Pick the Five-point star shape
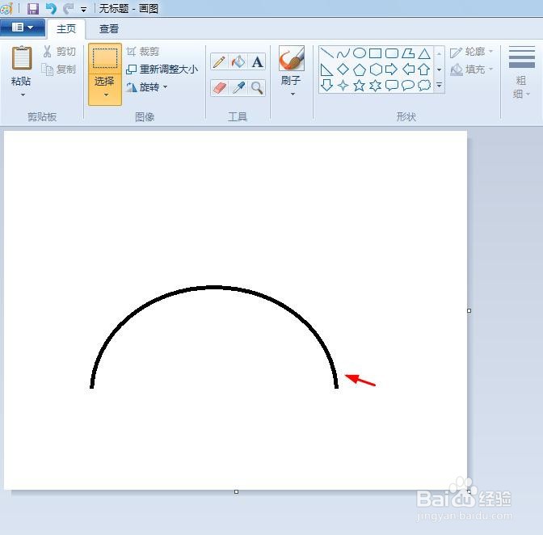Screen dimensions: 543x535 [360, 85]
